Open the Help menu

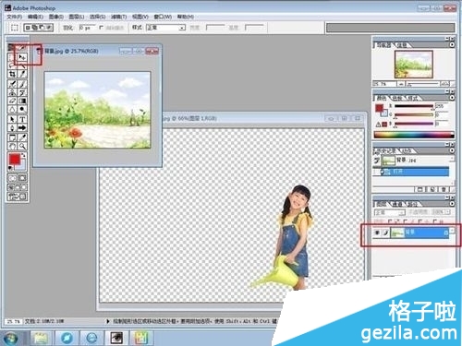[186, 17]
